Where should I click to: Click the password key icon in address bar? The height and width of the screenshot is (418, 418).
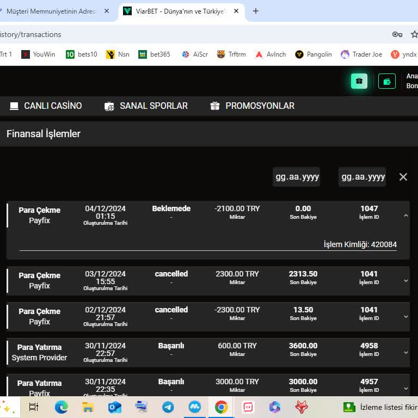[x=397, y=34]
